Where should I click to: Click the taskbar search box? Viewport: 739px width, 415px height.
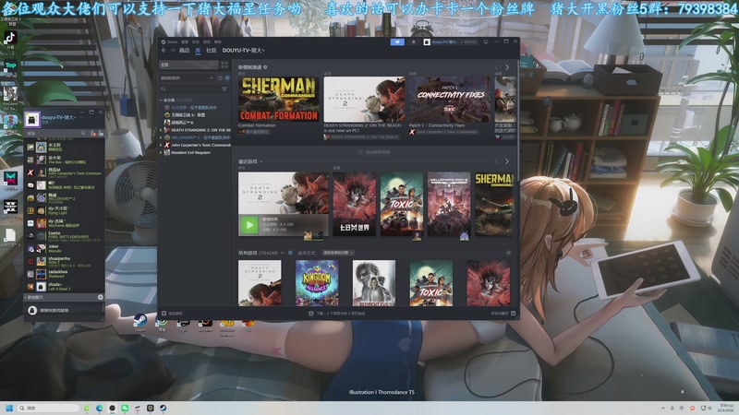click(x=48, y=408)
